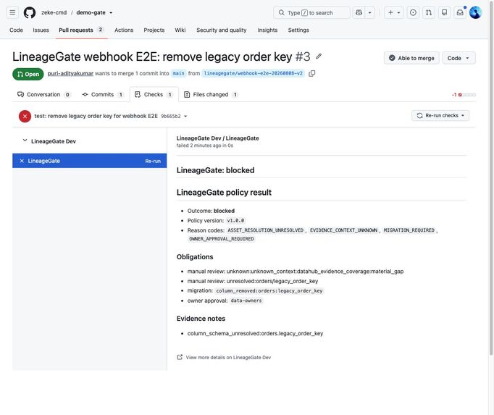The width and height of the screenshot is (494, 415).
Task: Edit the pull request title pencil icon
Action: 319,56
